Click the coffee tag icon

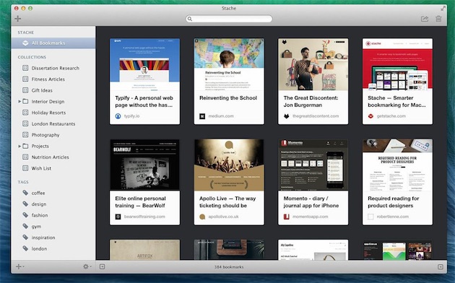click(25, 193)
